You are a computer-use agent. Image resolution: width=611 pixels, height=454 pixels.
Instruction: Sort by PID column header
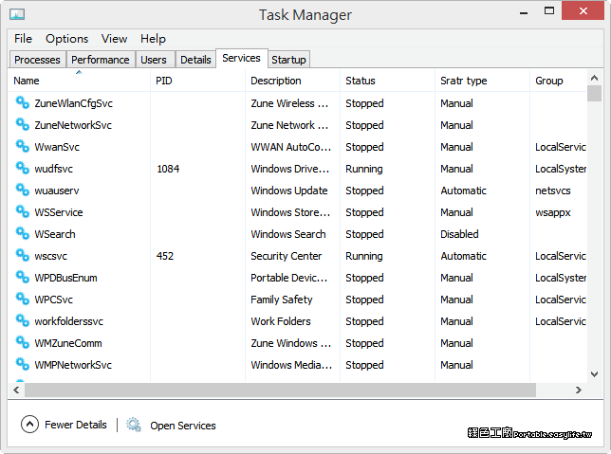point(164,82)
